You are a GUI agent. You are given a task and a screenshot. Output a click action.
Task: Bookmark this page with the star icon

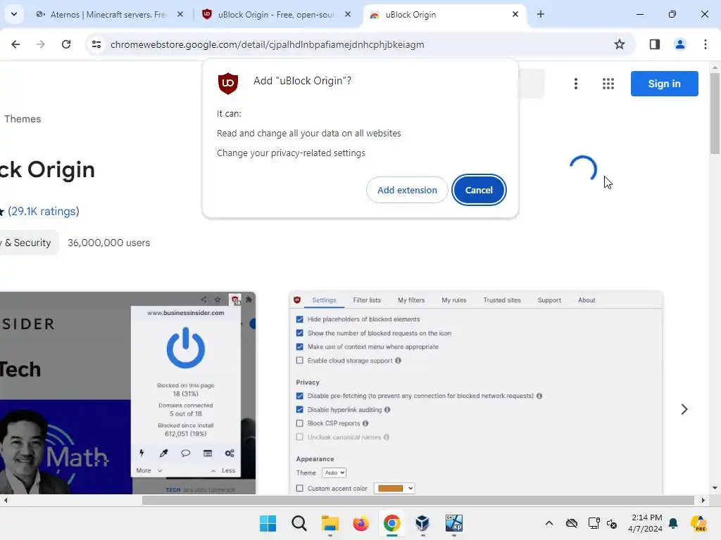click(620, 44)
